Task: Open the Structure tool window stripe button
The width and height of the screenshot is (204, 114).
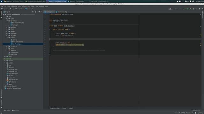Action: pyautogui.click(x=1, y=93)
